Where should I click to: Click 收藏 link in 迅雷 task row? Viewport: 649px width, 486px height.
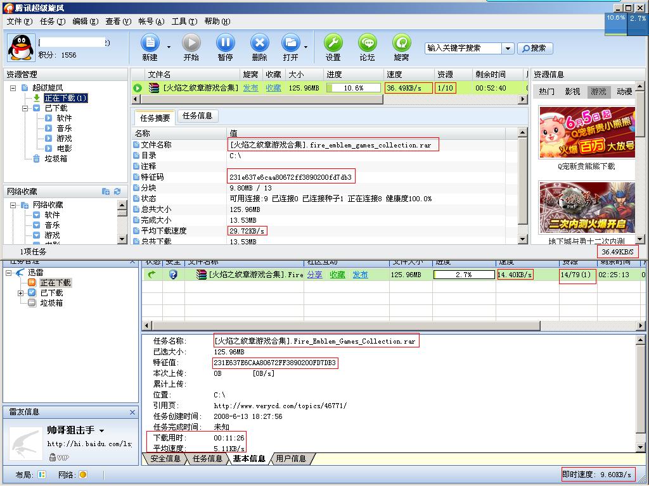(337, 275)
